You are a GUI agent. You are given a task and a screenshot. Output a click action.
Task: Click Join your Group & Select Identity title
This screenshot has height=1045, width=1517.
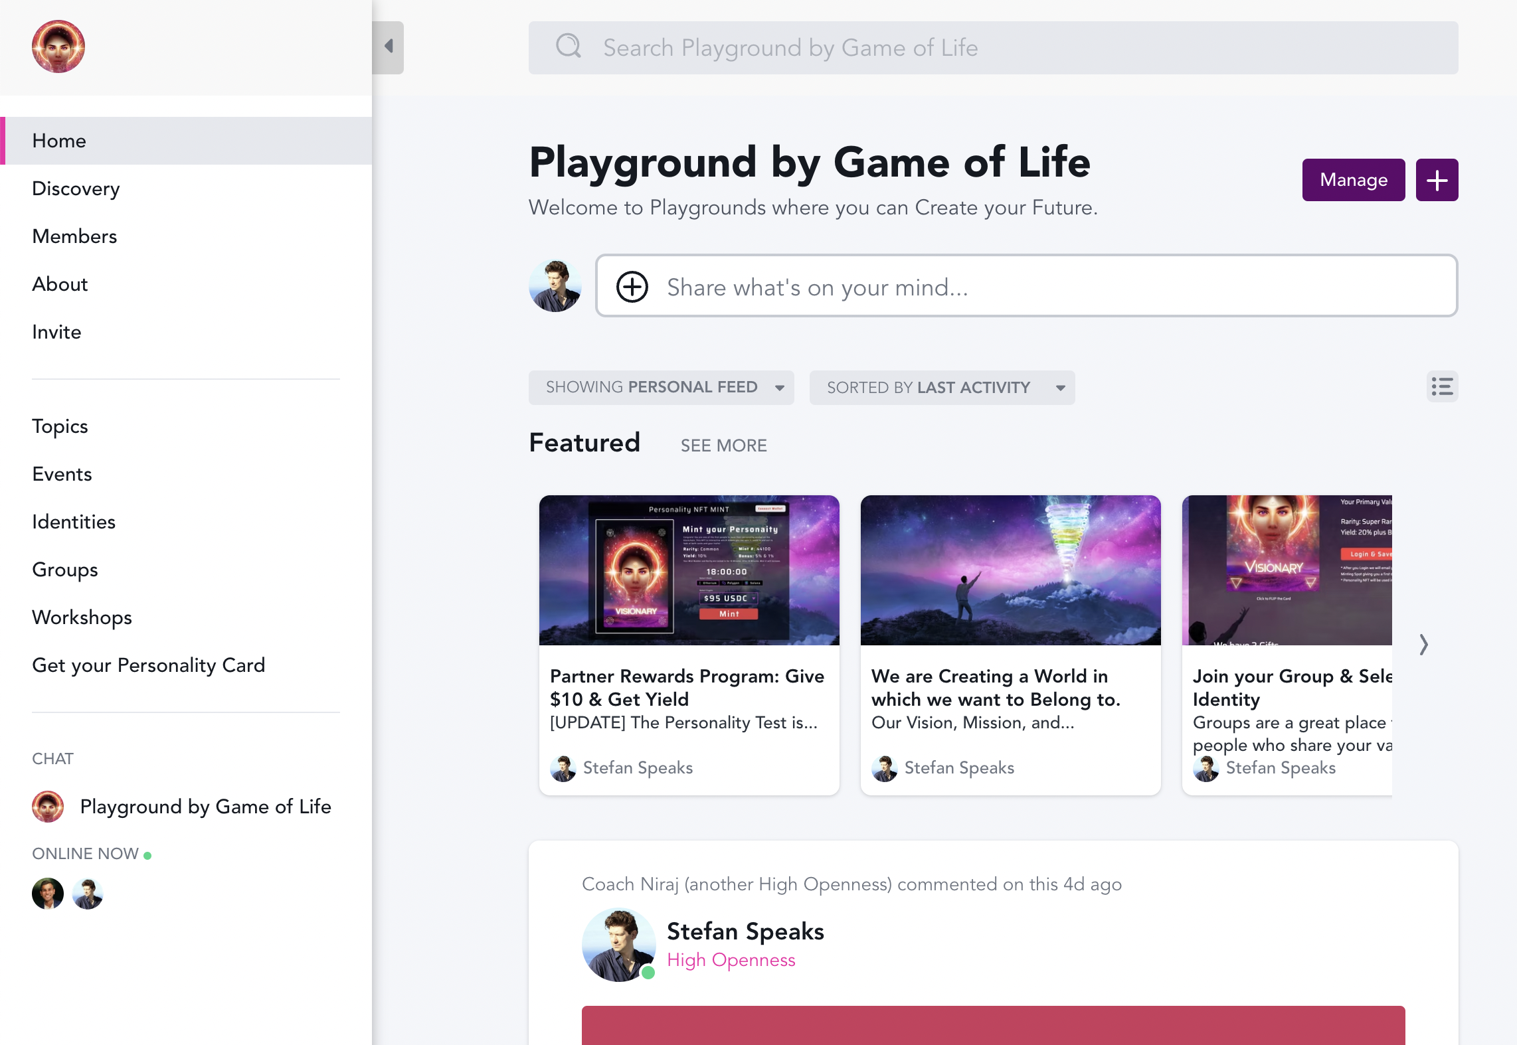pos(1292,688)
